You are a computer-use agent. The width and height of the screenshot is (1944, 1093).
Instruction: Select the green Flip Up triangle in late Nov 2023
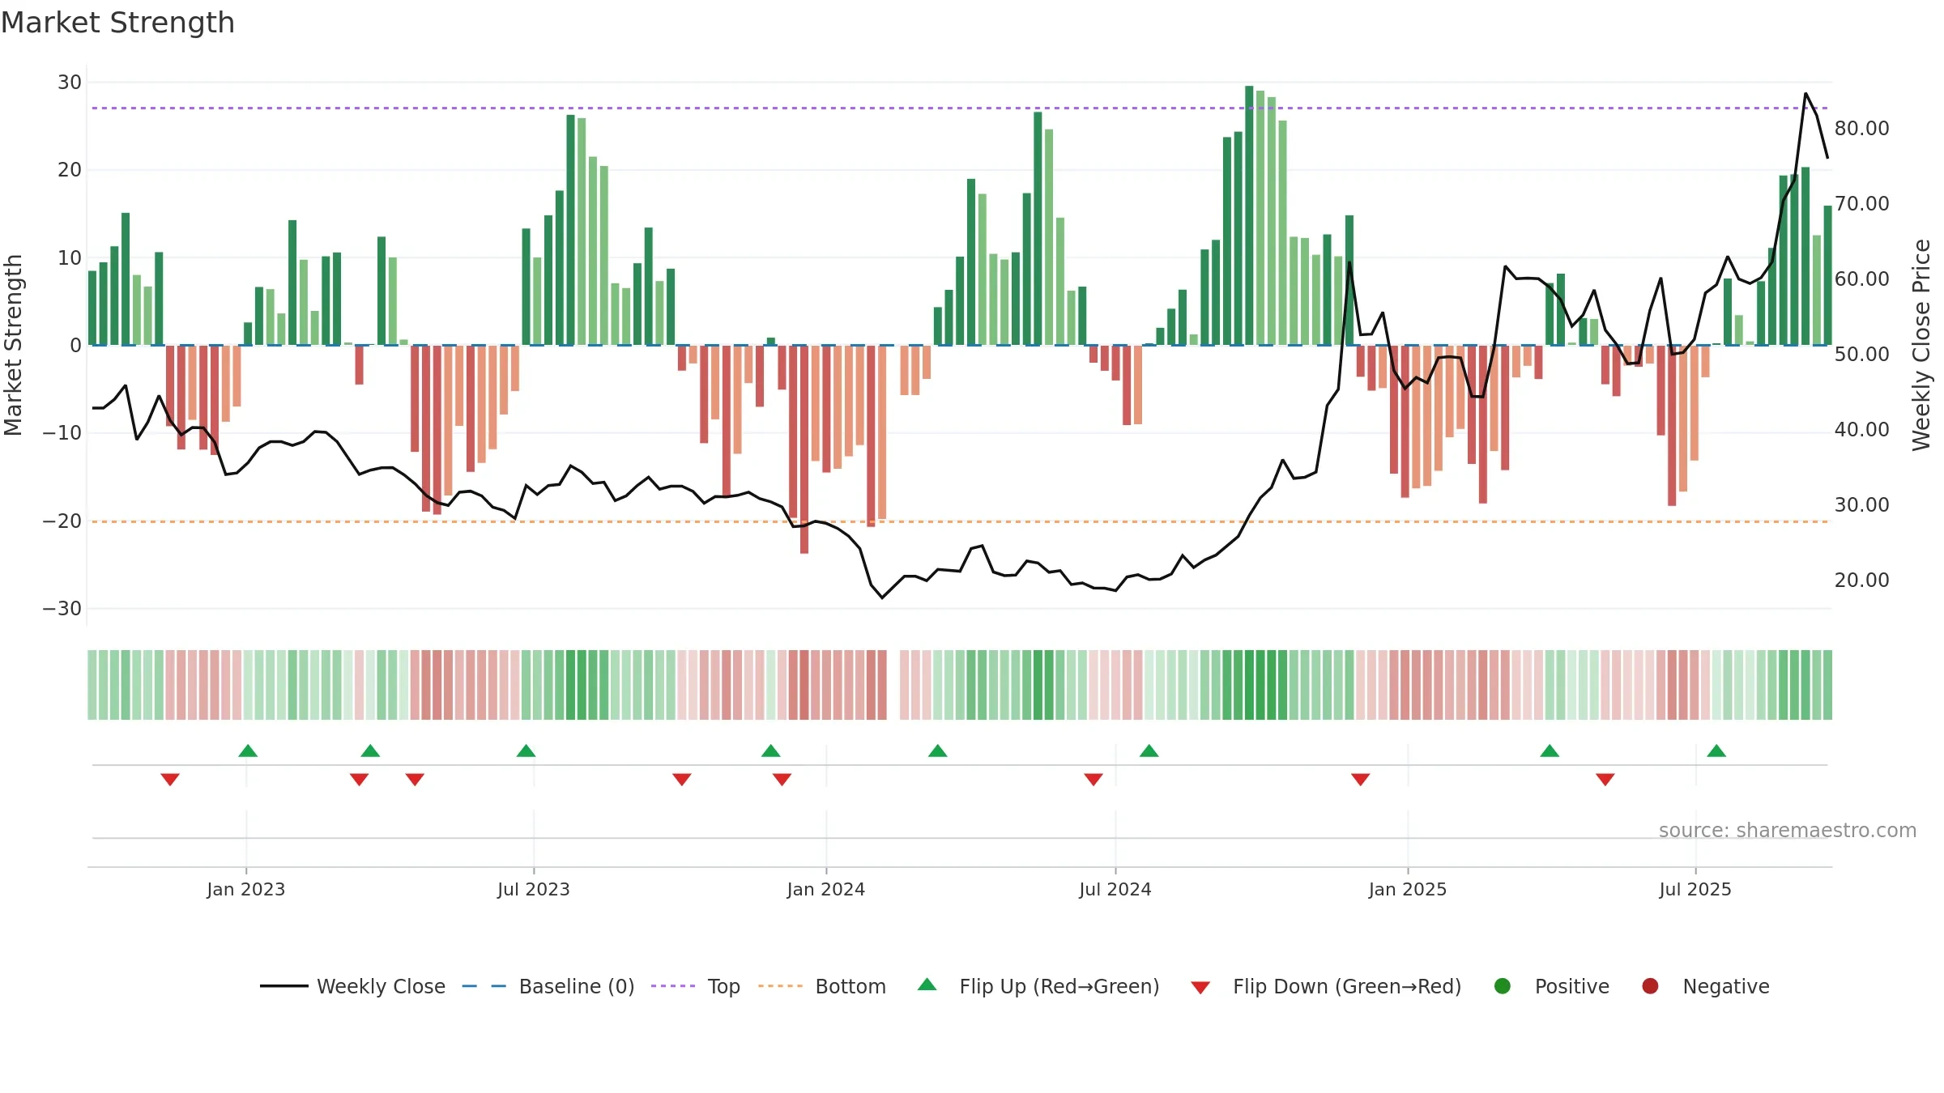[770, 751]
